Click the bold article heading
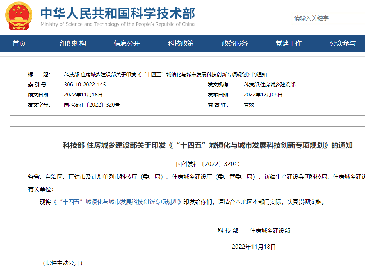This screenshot has height=274, width=365. 207,145
